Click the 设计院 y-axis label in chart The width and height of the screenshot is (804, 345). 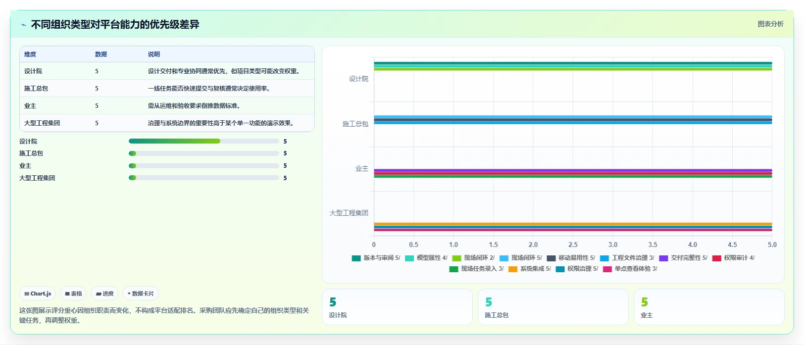358,79
